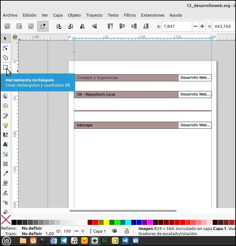
Task: Increase X coordinate with plus button
Action: click(x=202, y=26)
